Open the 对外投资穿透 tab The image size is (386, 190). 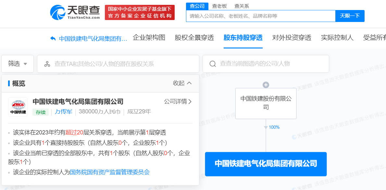pos(292,37)
